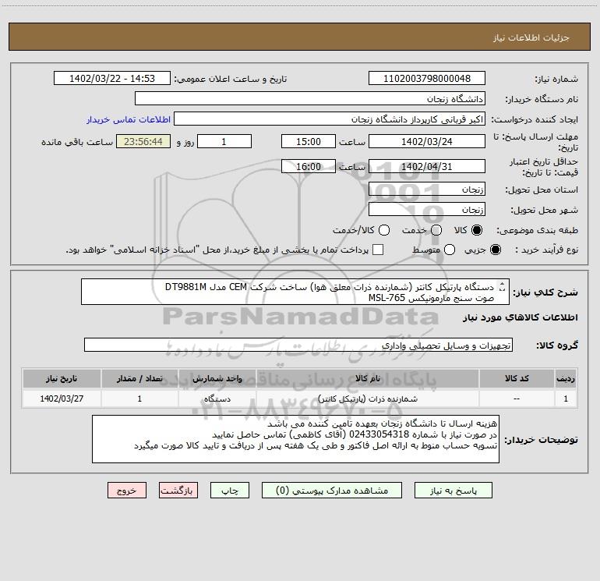Click the buyer name field دانشگاه زنجان

(x=310, y=99)
